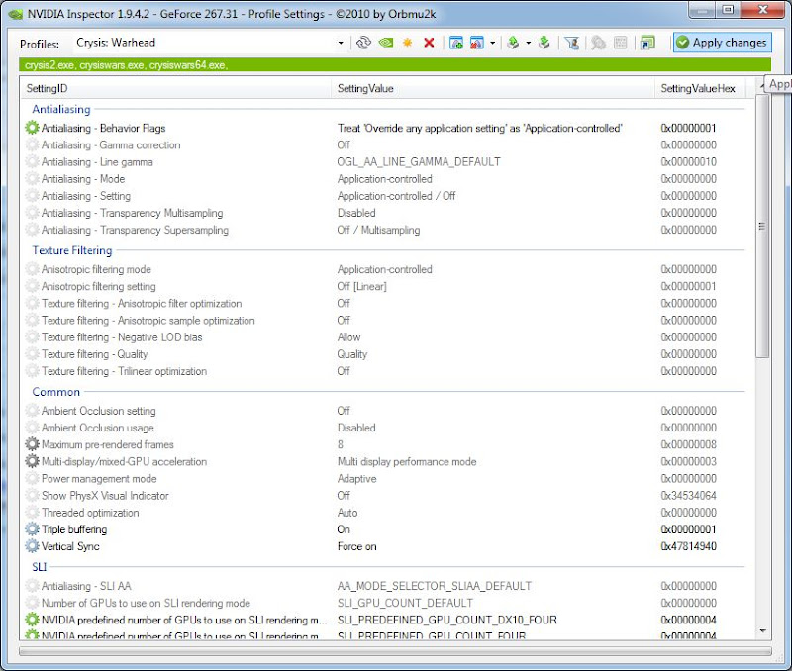The image size is (792, 671).
Task: Click the 'On' value for Triple buffering
Action: pyautogui.click(x=344, y=529)
